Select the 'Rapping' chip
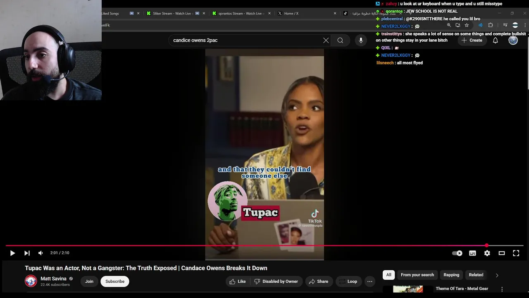529x298 pixels. [x=451, y=275]
